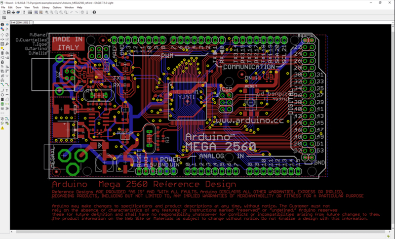Image resolution: width=395 pixels, height=239 pixels.
Task: Click the Undo arrow icon
Action: (72, 12)
